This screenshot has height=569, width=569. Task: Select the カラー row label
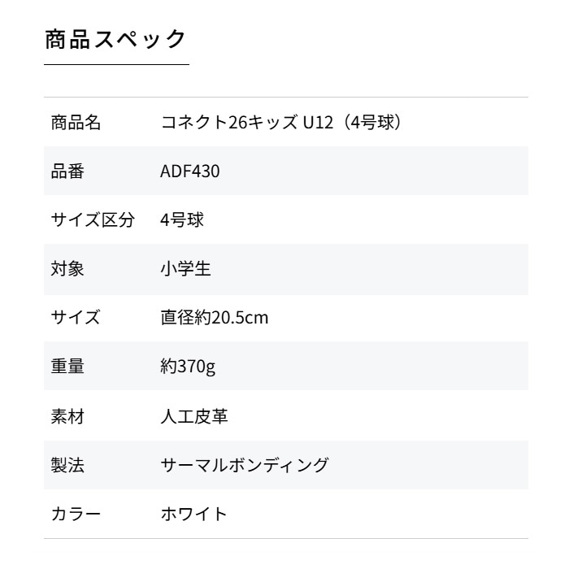point(76,515)
